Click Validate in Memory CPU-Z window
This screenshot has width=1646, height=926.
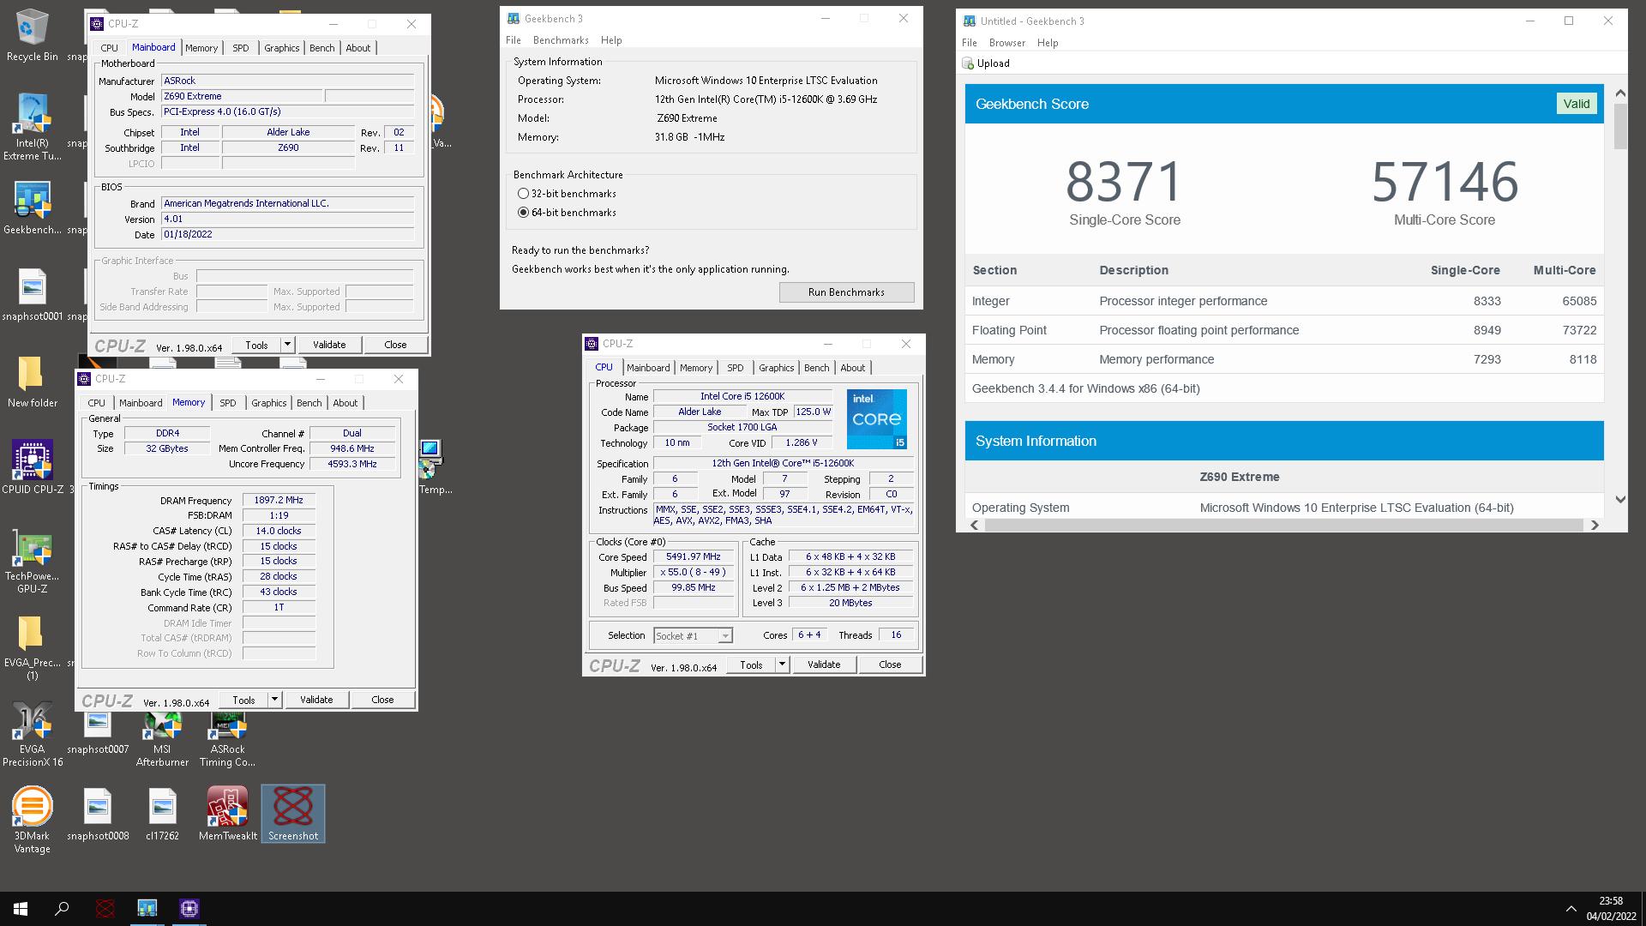pos(316,700)
